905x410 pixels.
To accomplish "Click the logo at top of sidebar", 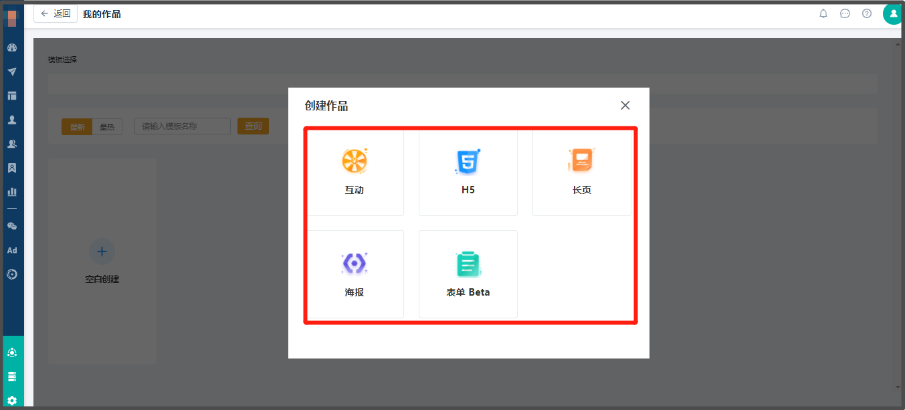I will click(12, 18).
